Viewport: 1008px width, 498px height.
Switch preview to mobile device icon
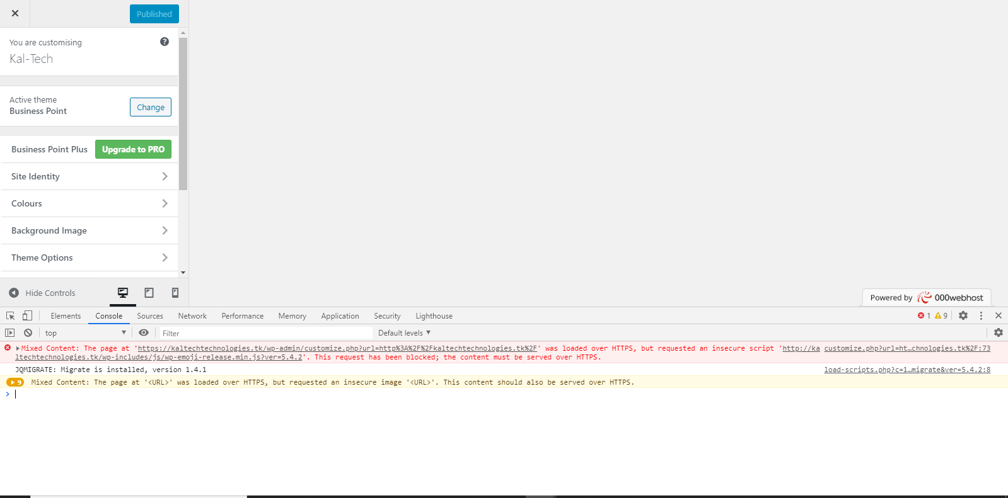coord(175,293)
